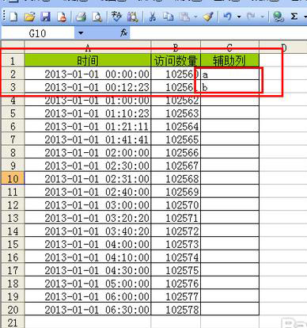Viewport: 307px width, 328px height.
Task: Open the Research pane icon
Action: coord(133,17)
